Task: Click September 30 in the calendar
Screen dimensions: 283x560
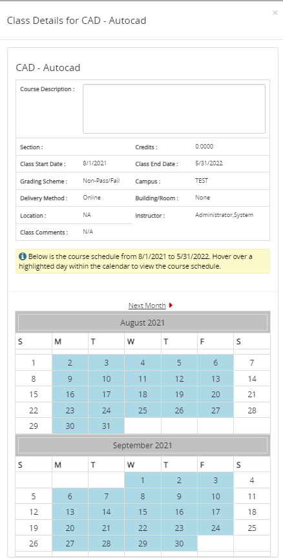Action: coord(179,543)
